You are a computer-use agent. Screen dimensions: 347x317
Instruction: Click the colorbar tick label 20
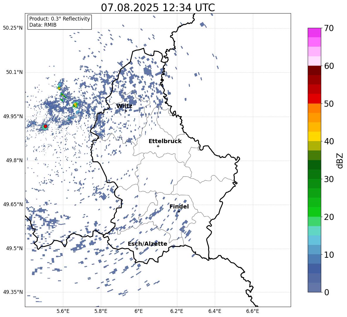pyautogui.click(x=329, y=217)
